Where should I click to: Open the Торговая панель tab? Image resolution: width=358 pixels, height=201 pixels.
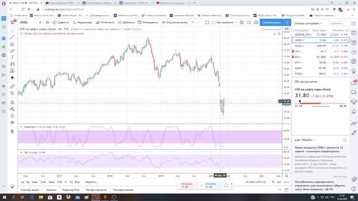pyautogui.click(x=123, y=190)
